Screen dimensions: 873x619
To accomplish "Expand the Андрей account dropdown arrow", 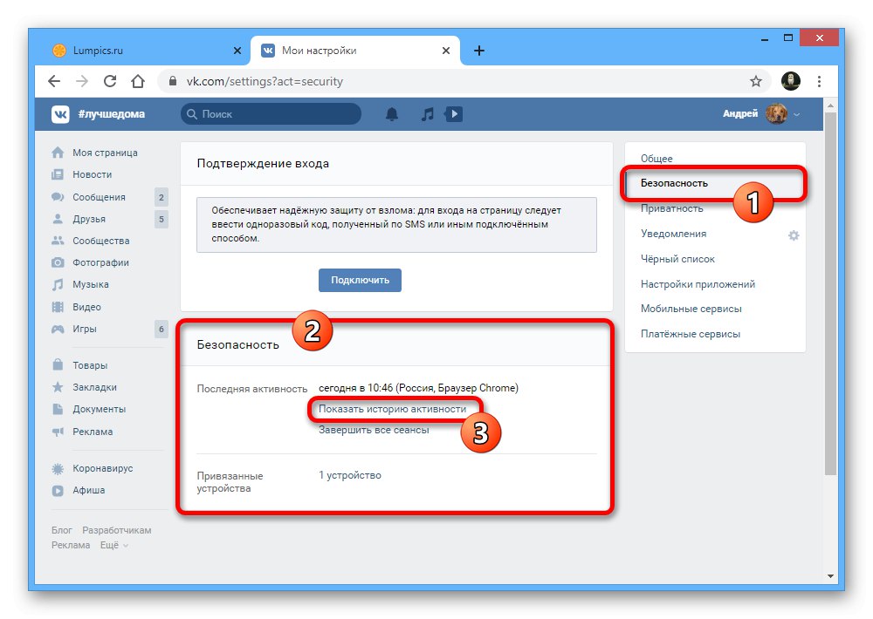I will coord(797,114).
